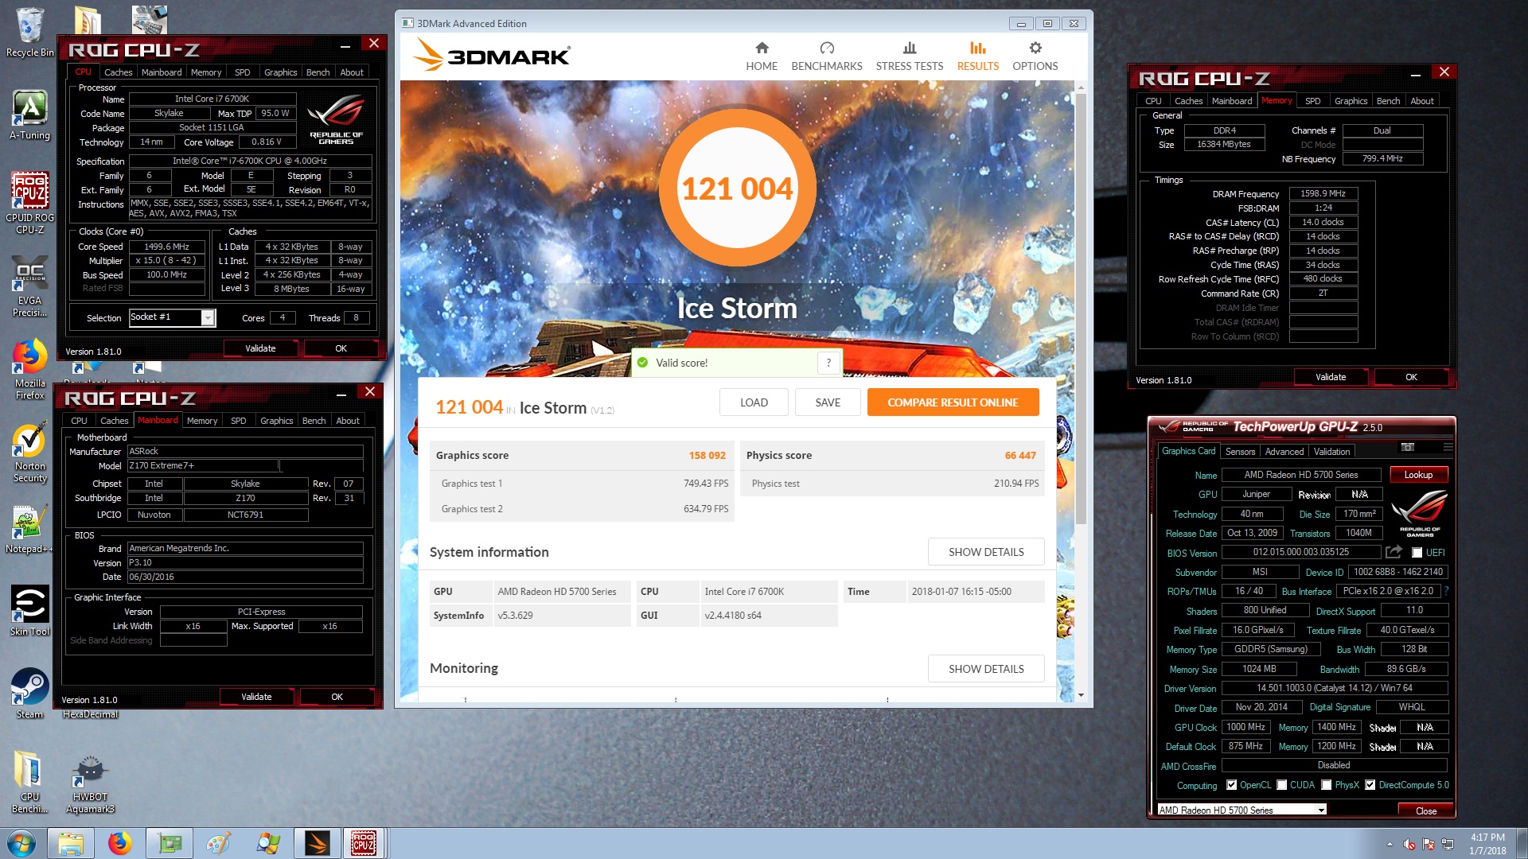Toggle the OpenCL checkbox in GPU-Z
The width and height of the screenshot is (1528, 859).
pos(1231,785)
